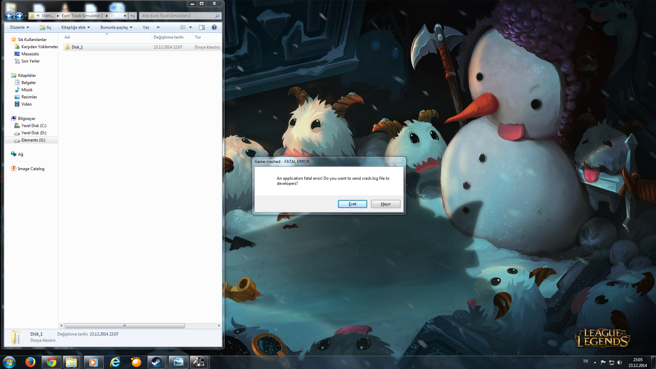Open the recent locations dropdown arrow

coord(26,16)
